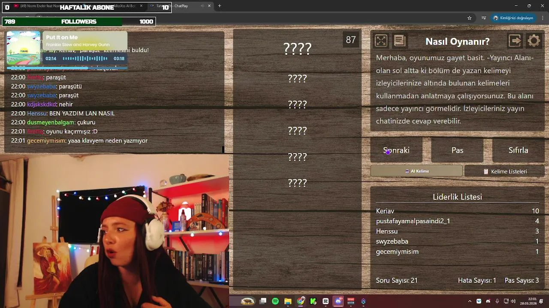The height and width of the screenshot is (308, 549).
Task: Switch to the ChatPlay tab
Action: [x=180, y=6]
